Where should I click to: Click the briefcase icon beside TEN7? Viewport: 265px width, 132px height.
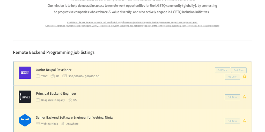point(38,76)
